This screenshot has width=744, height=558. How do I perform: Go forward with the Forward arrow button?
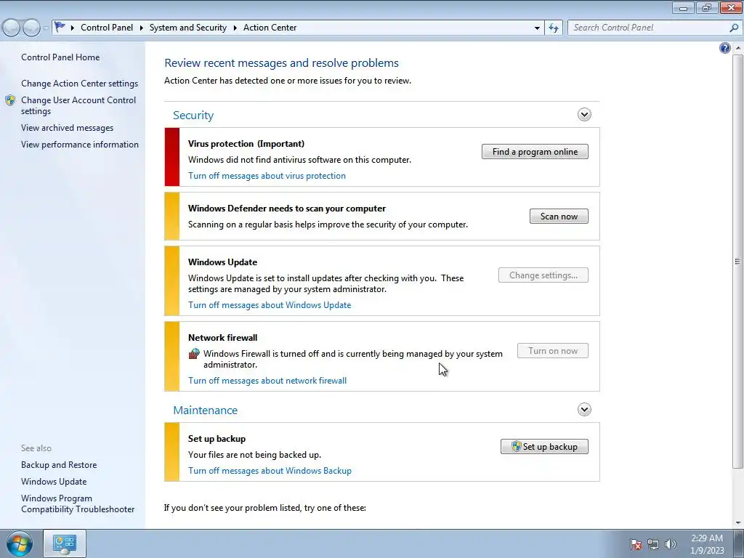tap(31, 28)
